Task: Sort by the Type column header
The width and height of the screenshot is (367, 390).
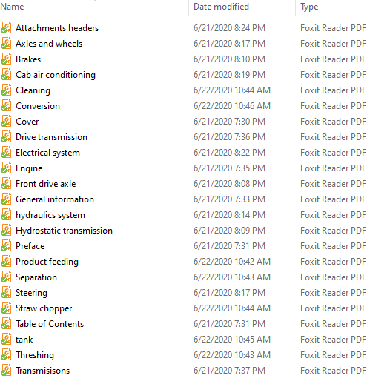Action: tap(309, 7)
